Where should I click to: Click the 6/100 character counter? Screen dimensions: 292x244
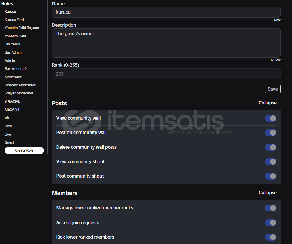point(277,20)
